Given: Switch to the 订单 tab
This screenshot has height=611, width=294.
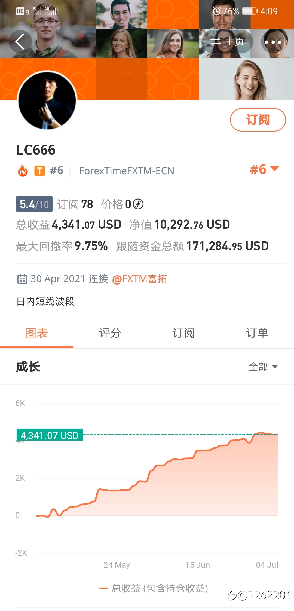Looking at the screenshot, I should point(257,333).
